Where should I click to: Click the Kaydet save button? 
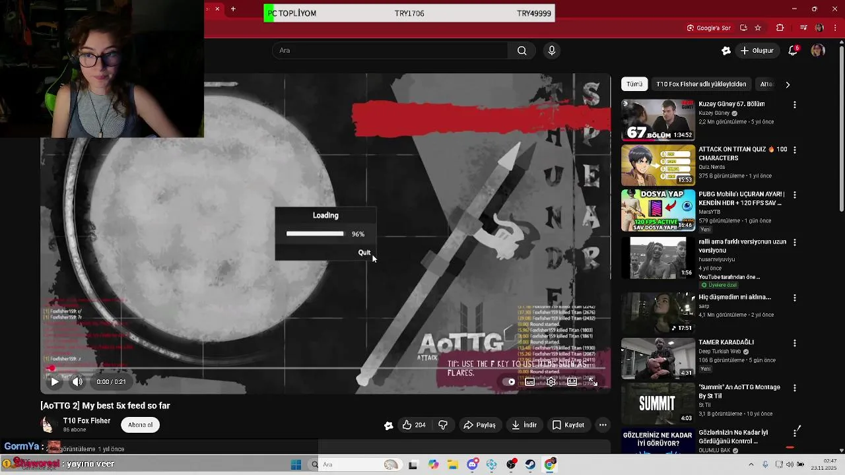pyautogui.click(x=568, y=425)
